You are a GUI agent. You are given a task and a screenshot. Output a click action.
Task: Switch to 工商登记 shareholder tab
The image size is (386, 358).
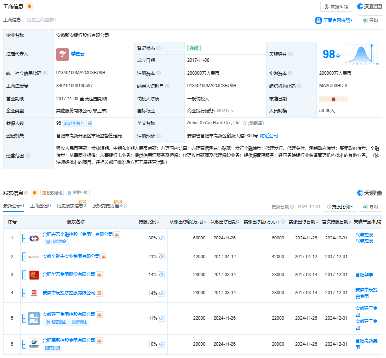click(x=40, y=206)
